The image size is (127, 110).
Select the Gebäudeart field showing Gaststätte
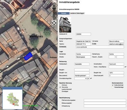(x=82, y=64)
